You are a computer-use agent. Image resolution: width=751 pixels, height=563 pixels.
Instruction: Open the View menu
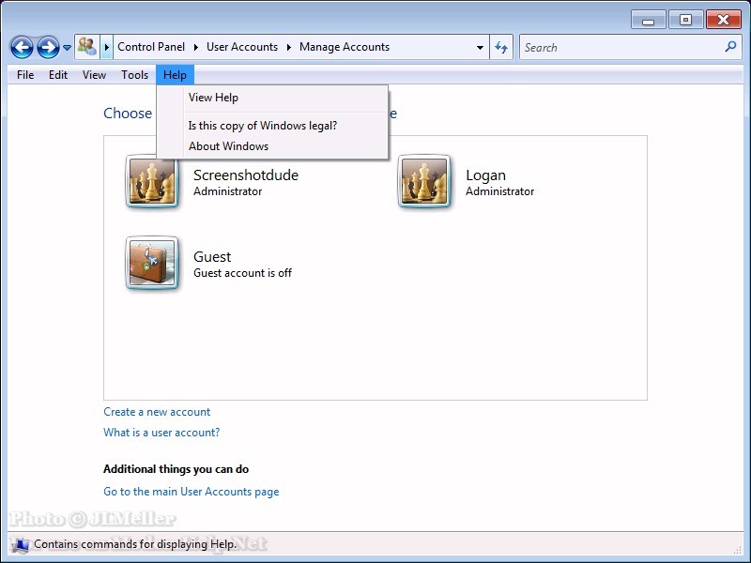tap(94, 75)
